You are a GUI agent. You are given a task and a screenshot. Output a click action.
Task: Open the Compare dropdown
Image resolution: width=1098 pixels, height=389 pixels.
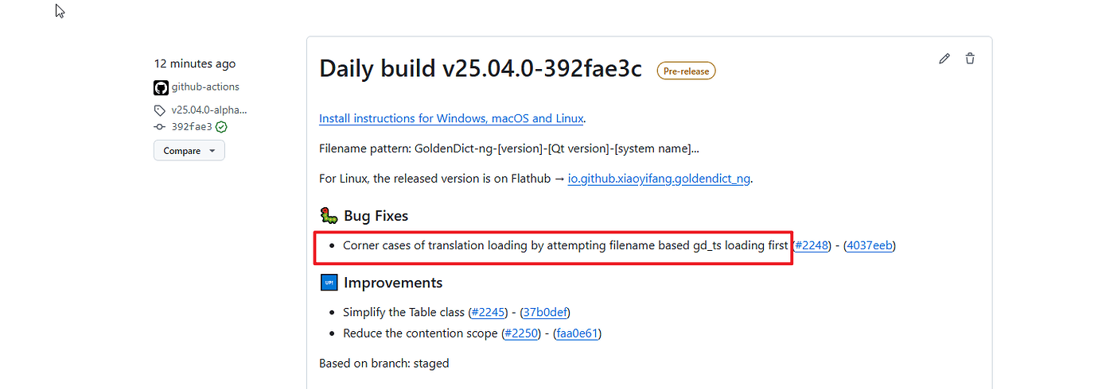[189, 151]
